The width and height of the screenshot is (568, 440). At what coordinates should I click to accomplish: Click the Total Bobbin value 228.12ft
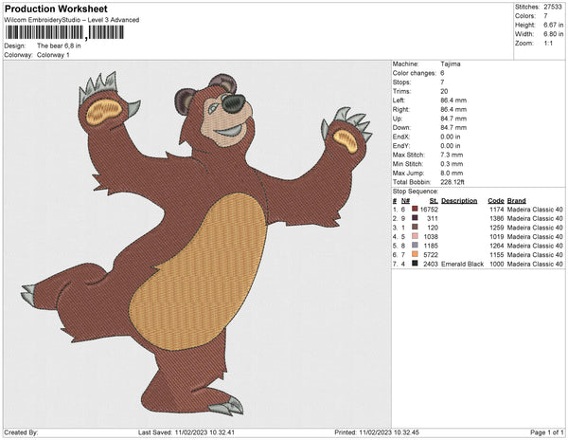pos(453,182)
